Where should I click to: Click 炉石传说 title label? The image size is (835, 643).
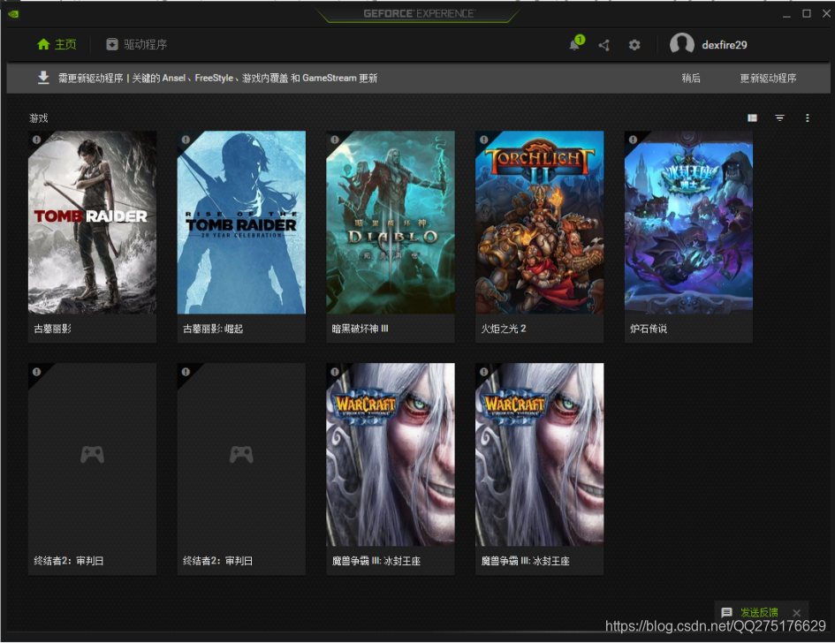coord(648,329)
